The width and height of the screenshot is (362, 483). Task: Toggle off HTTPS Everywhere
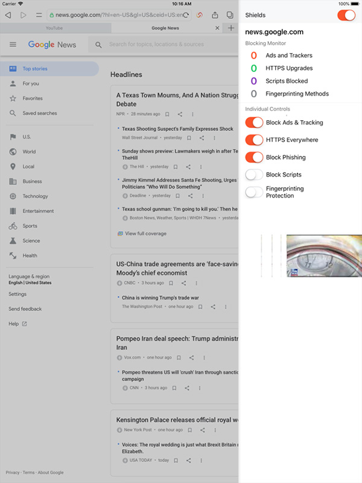click(254, 140)
